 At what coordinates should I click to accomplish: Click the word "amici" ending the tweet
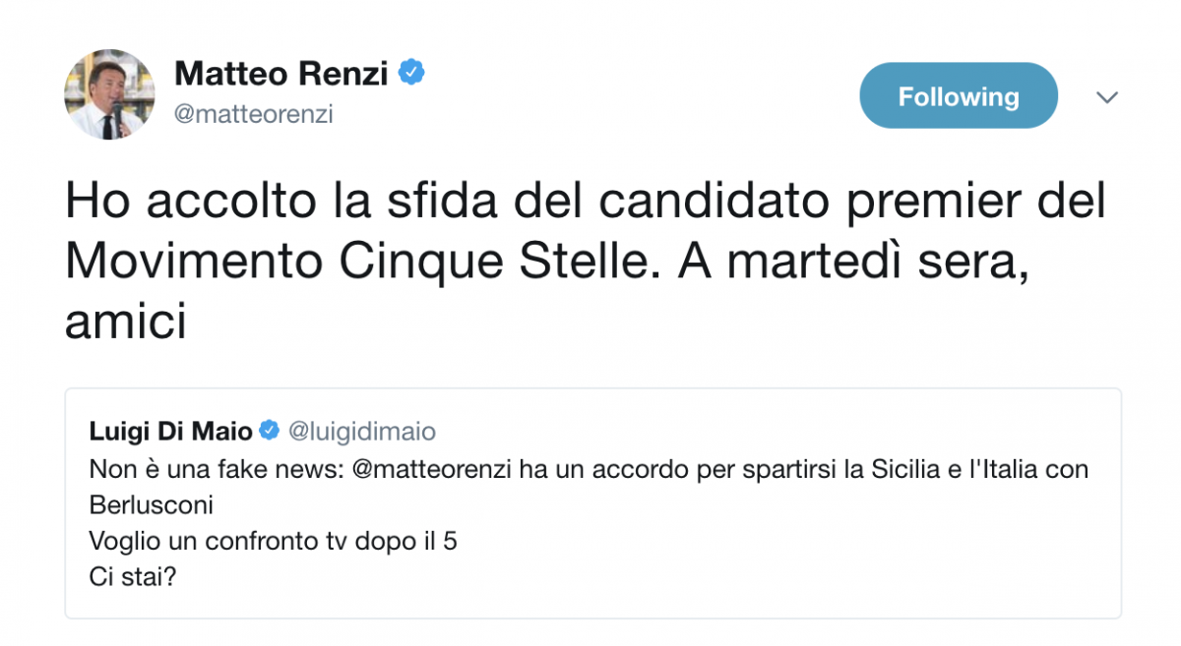coord(126,323)
